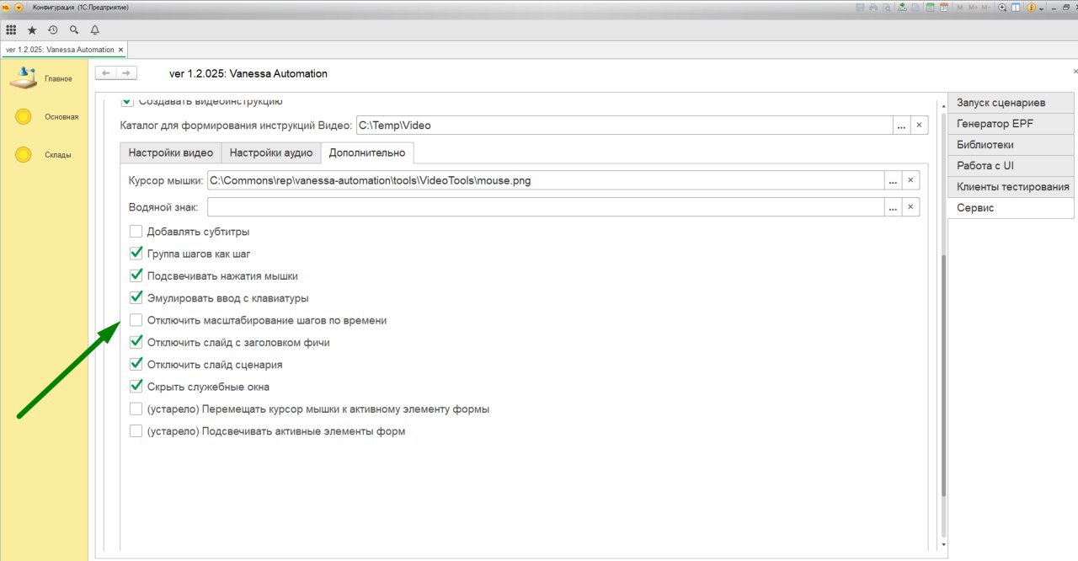Click the Save diskette icon in title bar
Viewport: 1078px width, 561px height.
click(860, 8)
